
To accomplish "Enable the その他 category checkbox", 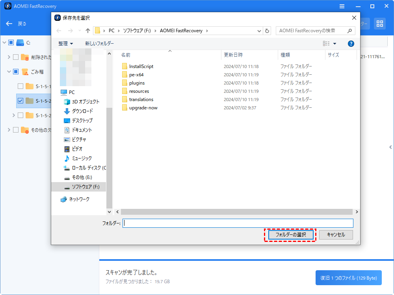I will tap(16, 130).
